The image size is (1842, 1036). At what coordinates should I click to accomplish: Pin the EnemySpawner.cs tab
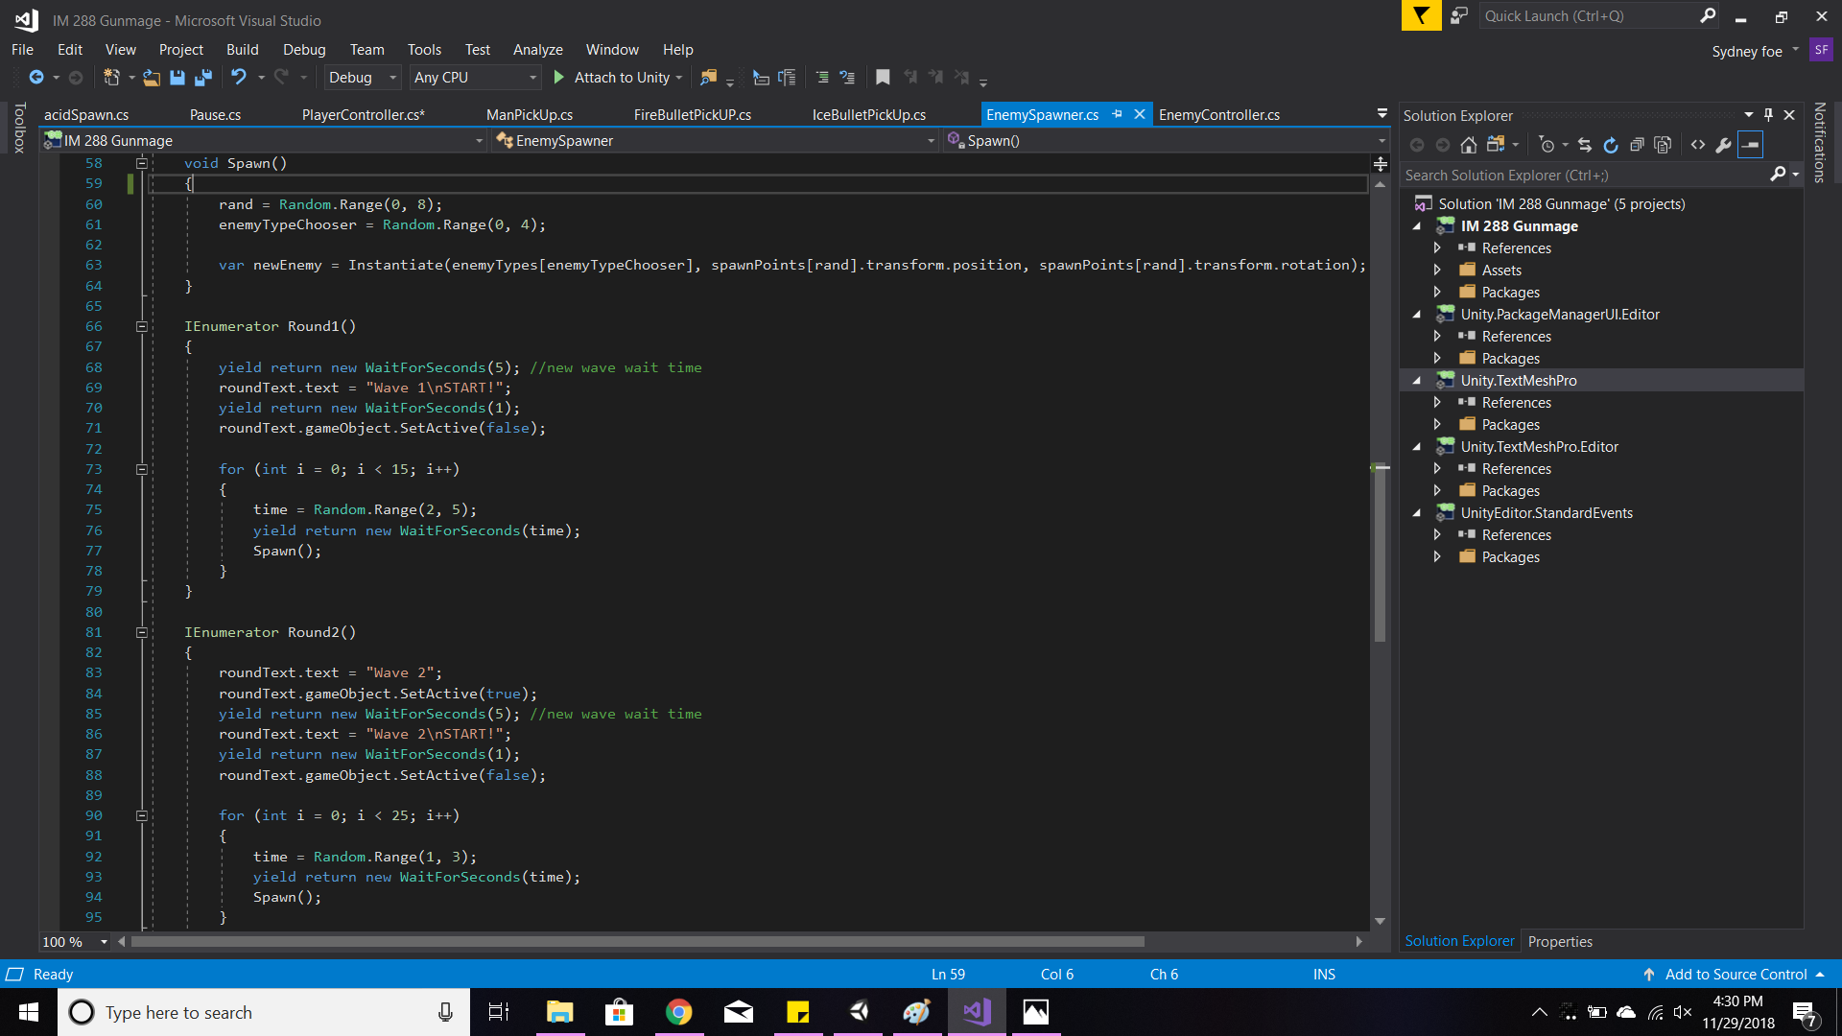click(x=1117, y=114)
